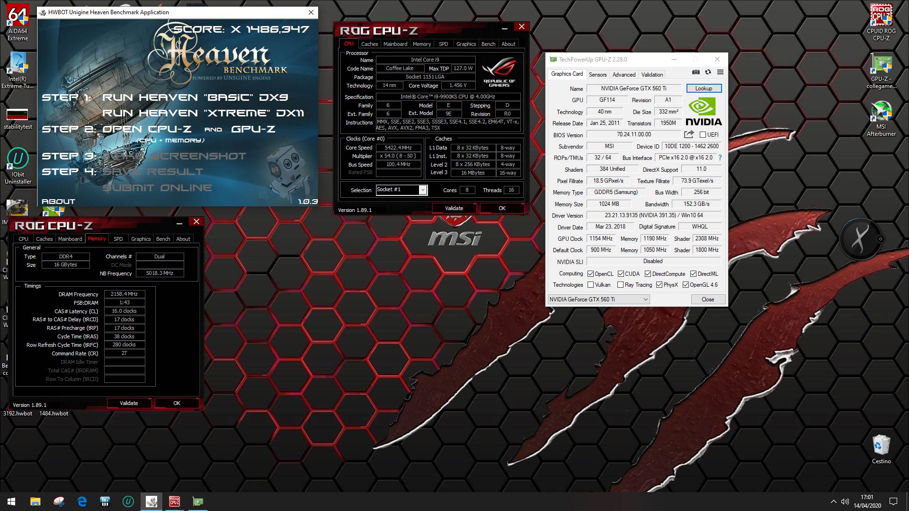Open Edge browser from taskbar
This screenshot has width=909, height=511.
click(x=82, y=502)
